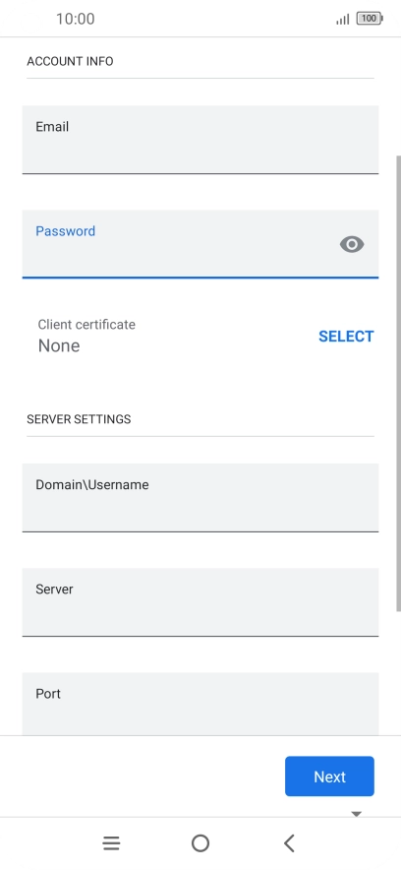Tap the Android home circle button
This screenshot has width=401, height=870.
point(200,843)
